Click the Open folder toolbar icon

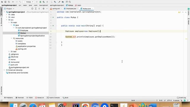pyautogui.click(x=2, y=2)
